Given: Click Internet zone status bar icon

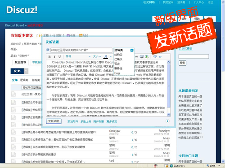Looking at the screenshot, I should (x=171, y=166).
